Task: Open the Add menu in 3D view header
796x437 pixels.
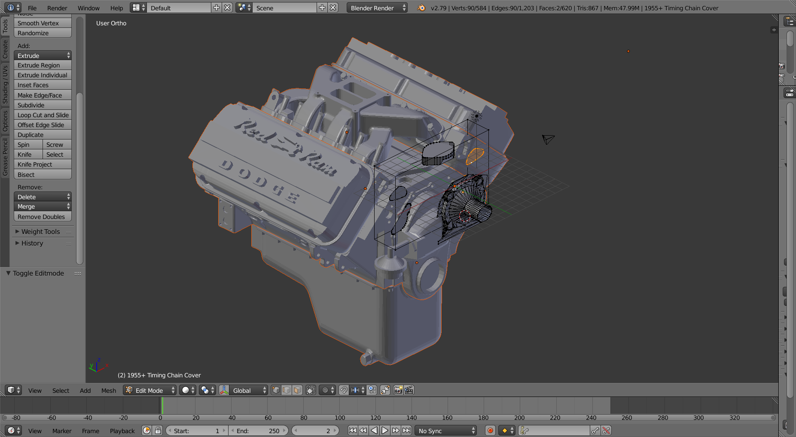Action: pyautogui.click(x=85, y=390)
